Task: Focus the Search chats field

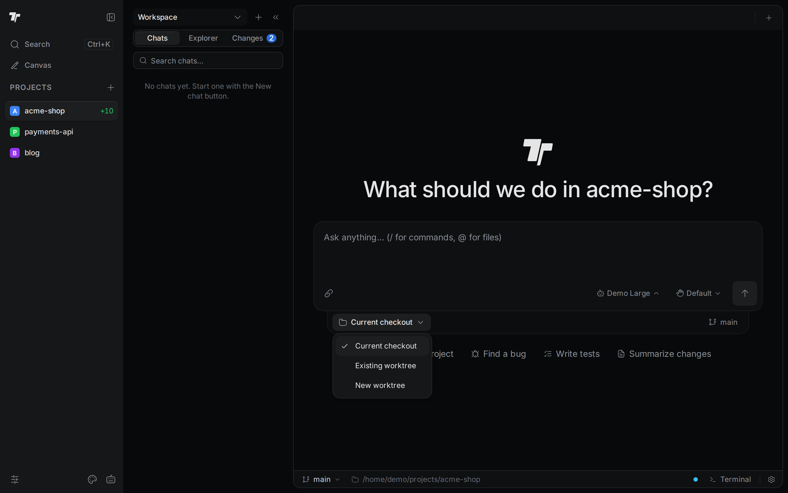Action: 208,61
